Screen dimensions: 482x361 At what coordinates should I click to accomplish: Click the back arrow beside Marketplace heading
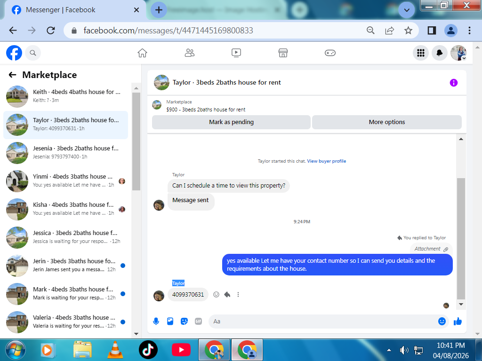(12, 75)
